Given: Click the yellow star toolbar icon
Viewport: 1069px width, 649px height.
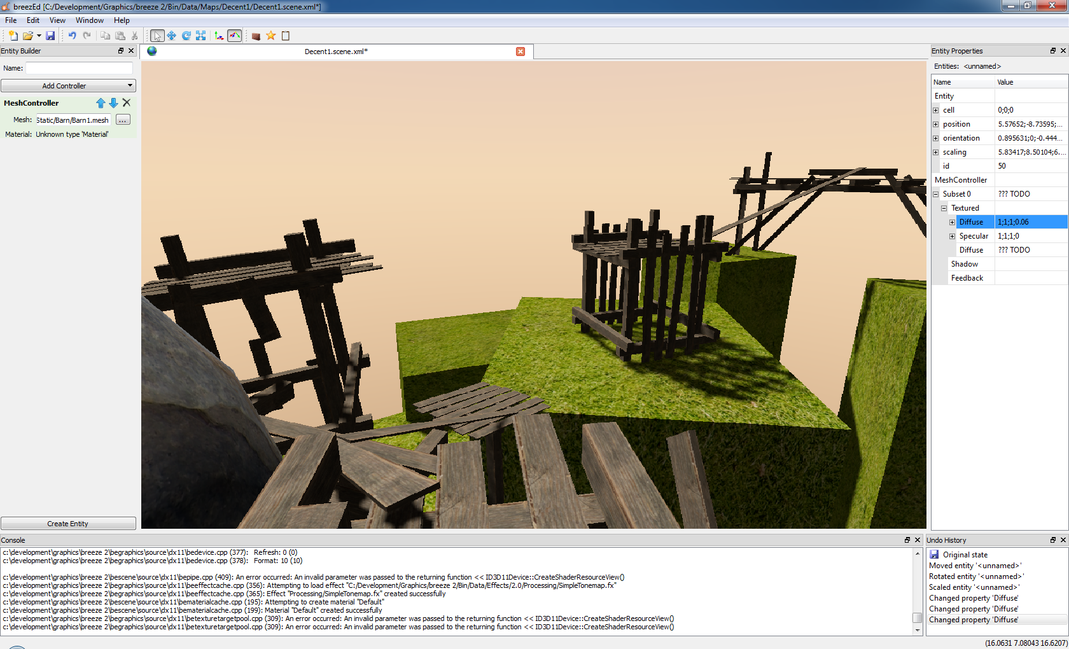Looking at the screenshot, I should pos(271,36).
